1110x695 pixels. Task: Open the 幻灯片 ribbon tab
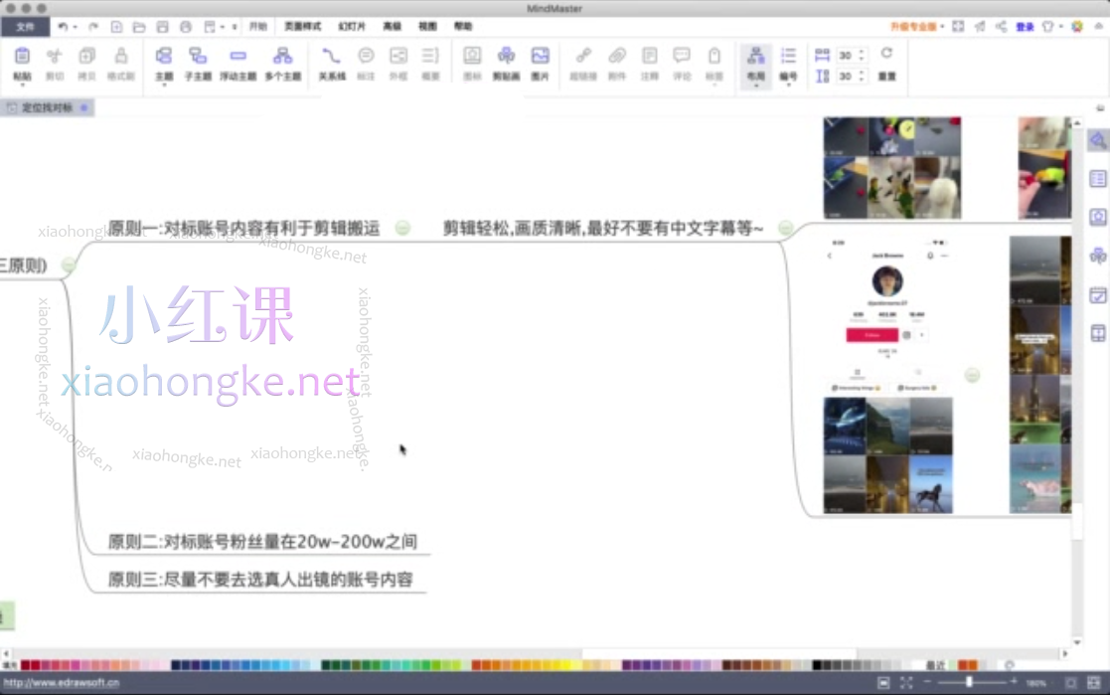(x=350, y=26)
